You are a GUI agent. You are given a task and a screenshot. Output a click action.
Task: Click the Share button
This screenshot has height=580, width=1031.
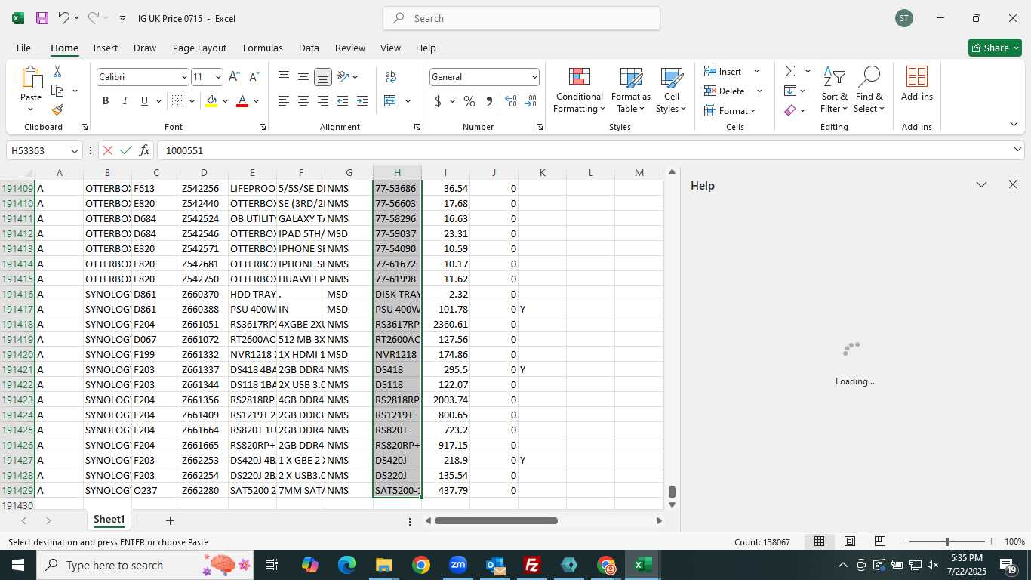coord(995,48)
